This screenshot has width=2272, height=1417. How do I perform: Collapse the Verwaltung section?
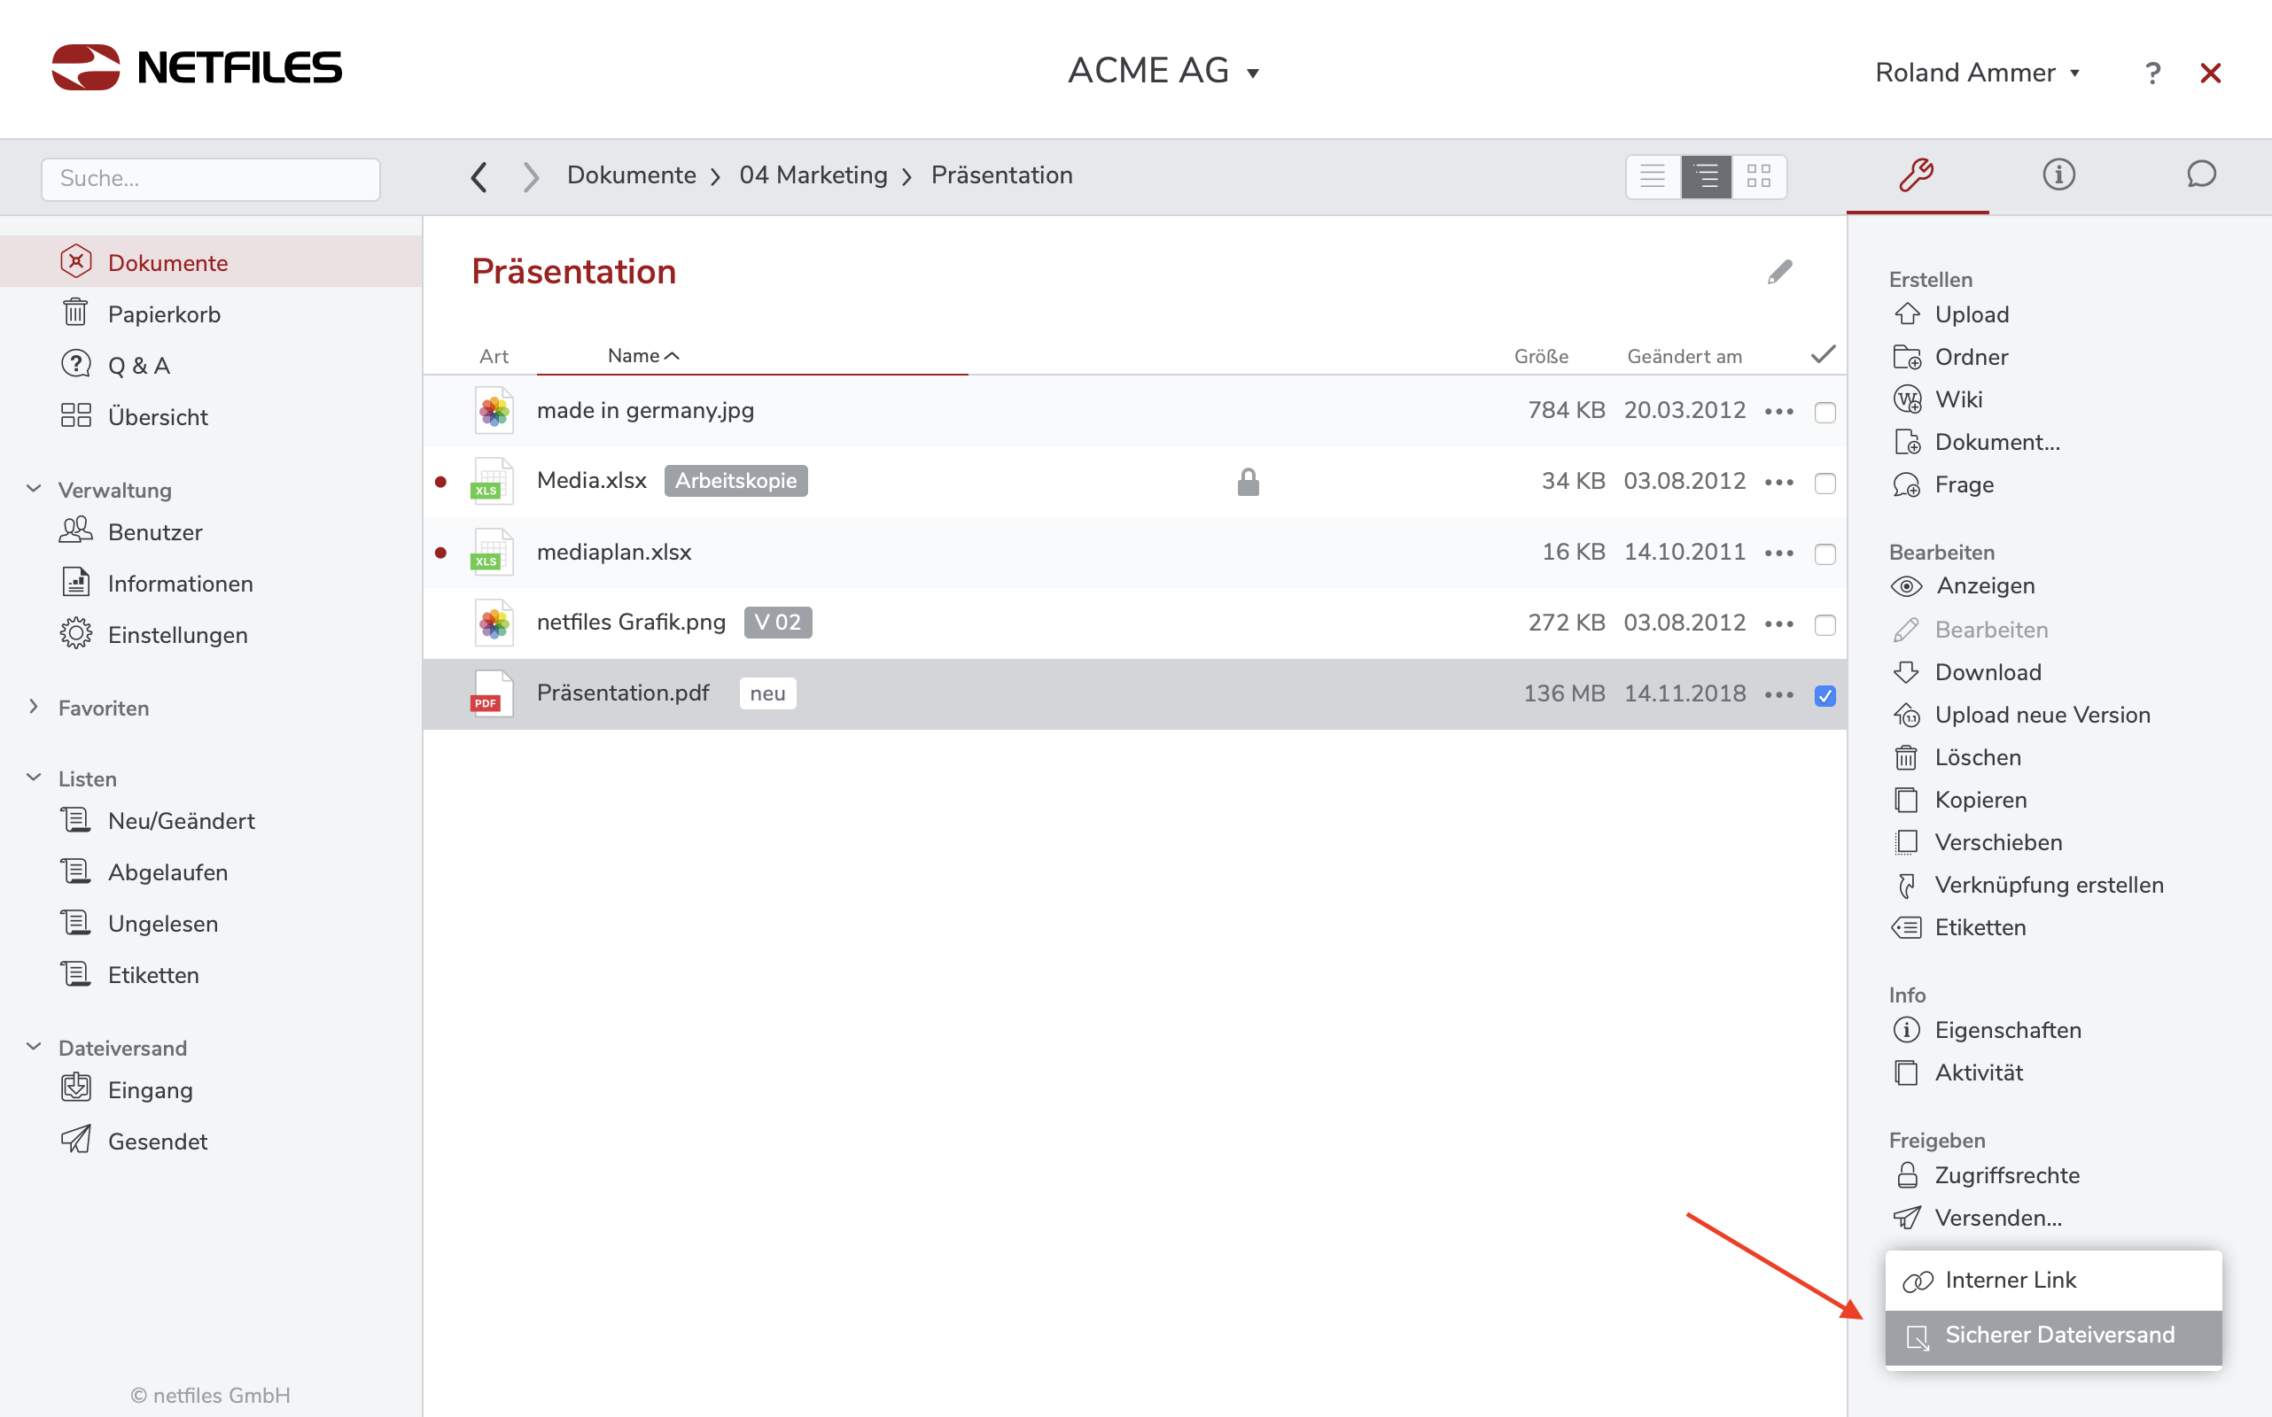pyautogui.click(x=34, y=489)
